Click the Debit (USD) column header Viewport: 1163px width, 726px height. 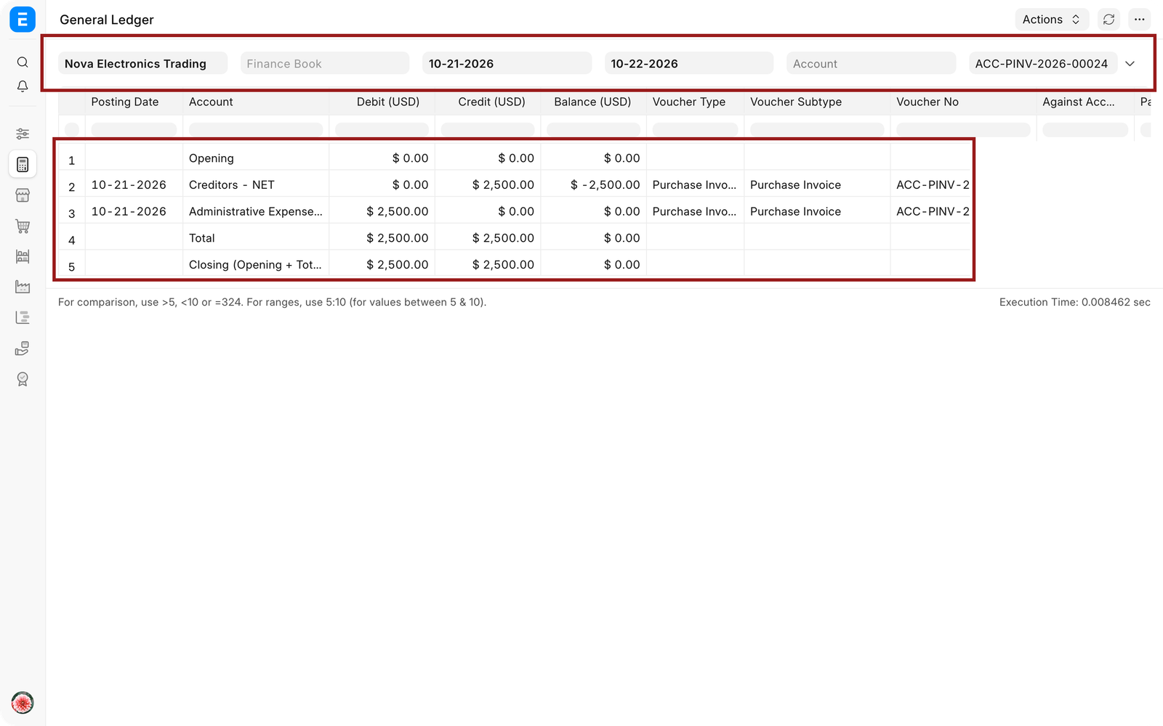(x=382, y=102)
